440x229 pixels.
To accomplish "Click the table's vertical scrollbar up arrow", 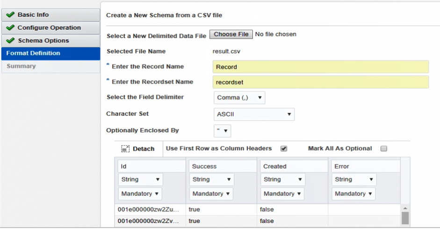I will coord(405,208).
